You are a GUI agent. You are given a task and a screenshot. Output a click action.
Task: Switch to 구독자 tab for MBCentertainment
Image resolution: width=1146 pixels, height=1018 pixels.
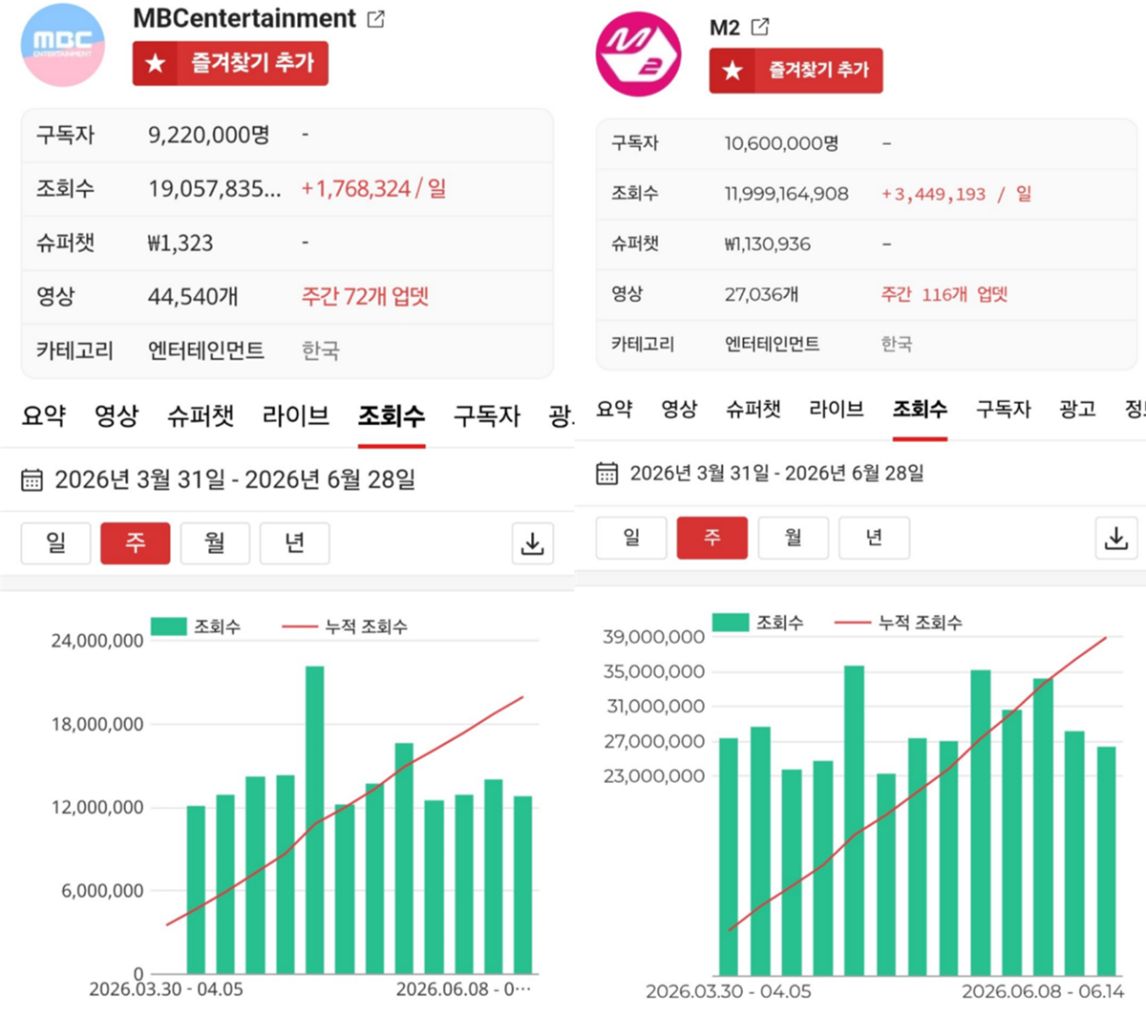coord(487,415)
